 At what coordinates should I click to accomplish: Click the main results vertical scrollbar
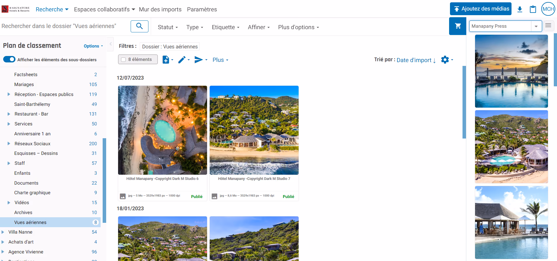pos(464,102)
